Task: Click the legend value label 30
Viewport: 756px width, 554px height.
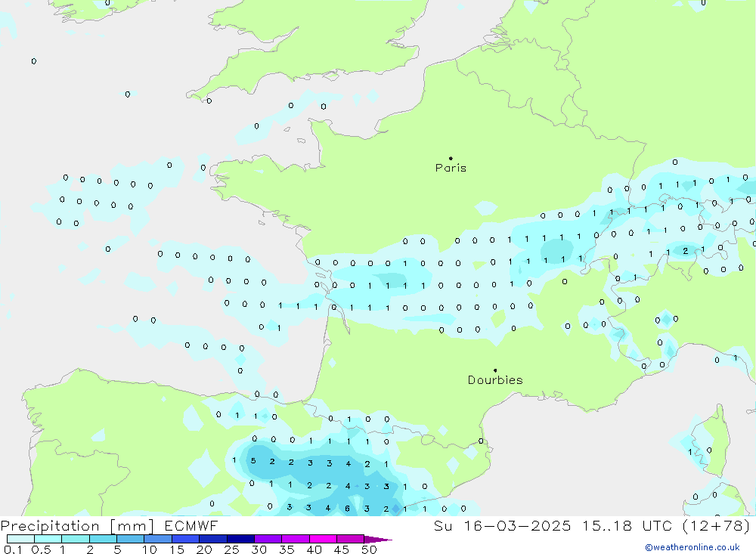Action: tap(259, 549)
